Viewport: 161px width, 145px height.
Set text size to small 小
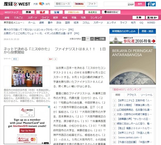pyautogui.click(x=84, y=39)
